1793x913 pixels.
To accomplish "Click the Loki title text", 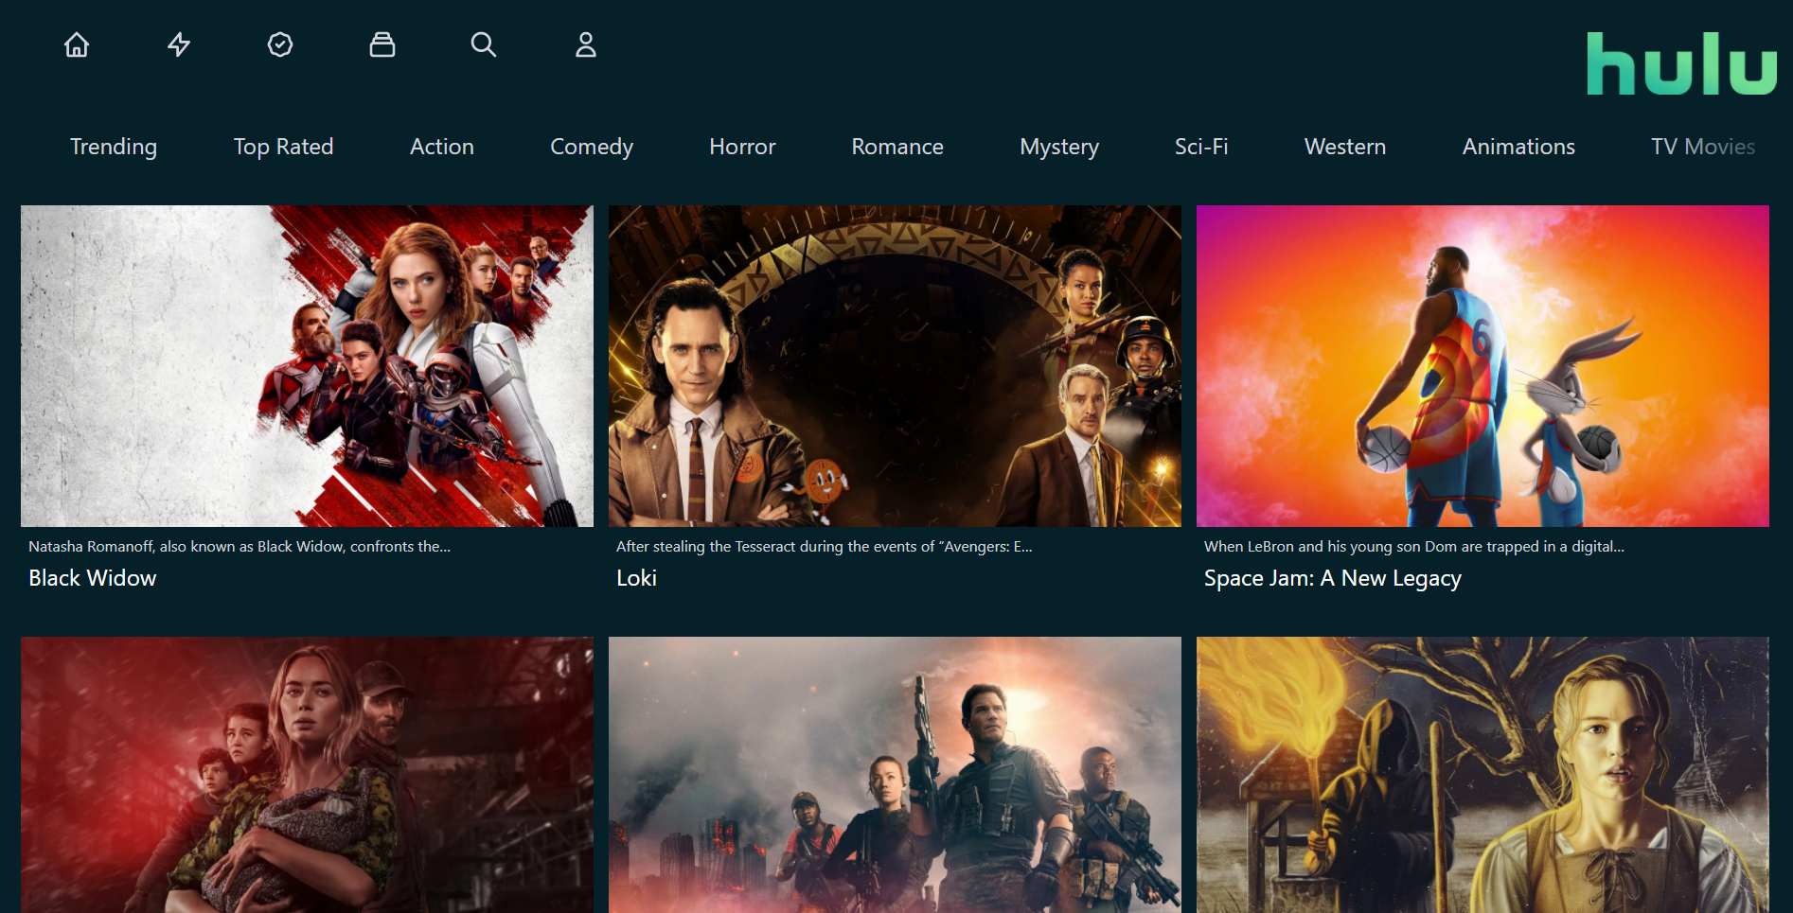I will coord(636,578).
